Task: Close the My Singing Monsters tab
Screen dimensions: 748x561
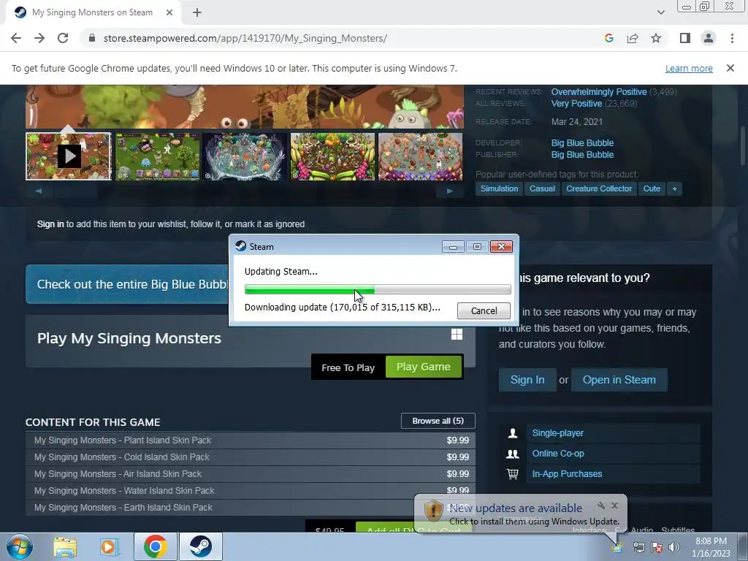Action: coord(169,12)
